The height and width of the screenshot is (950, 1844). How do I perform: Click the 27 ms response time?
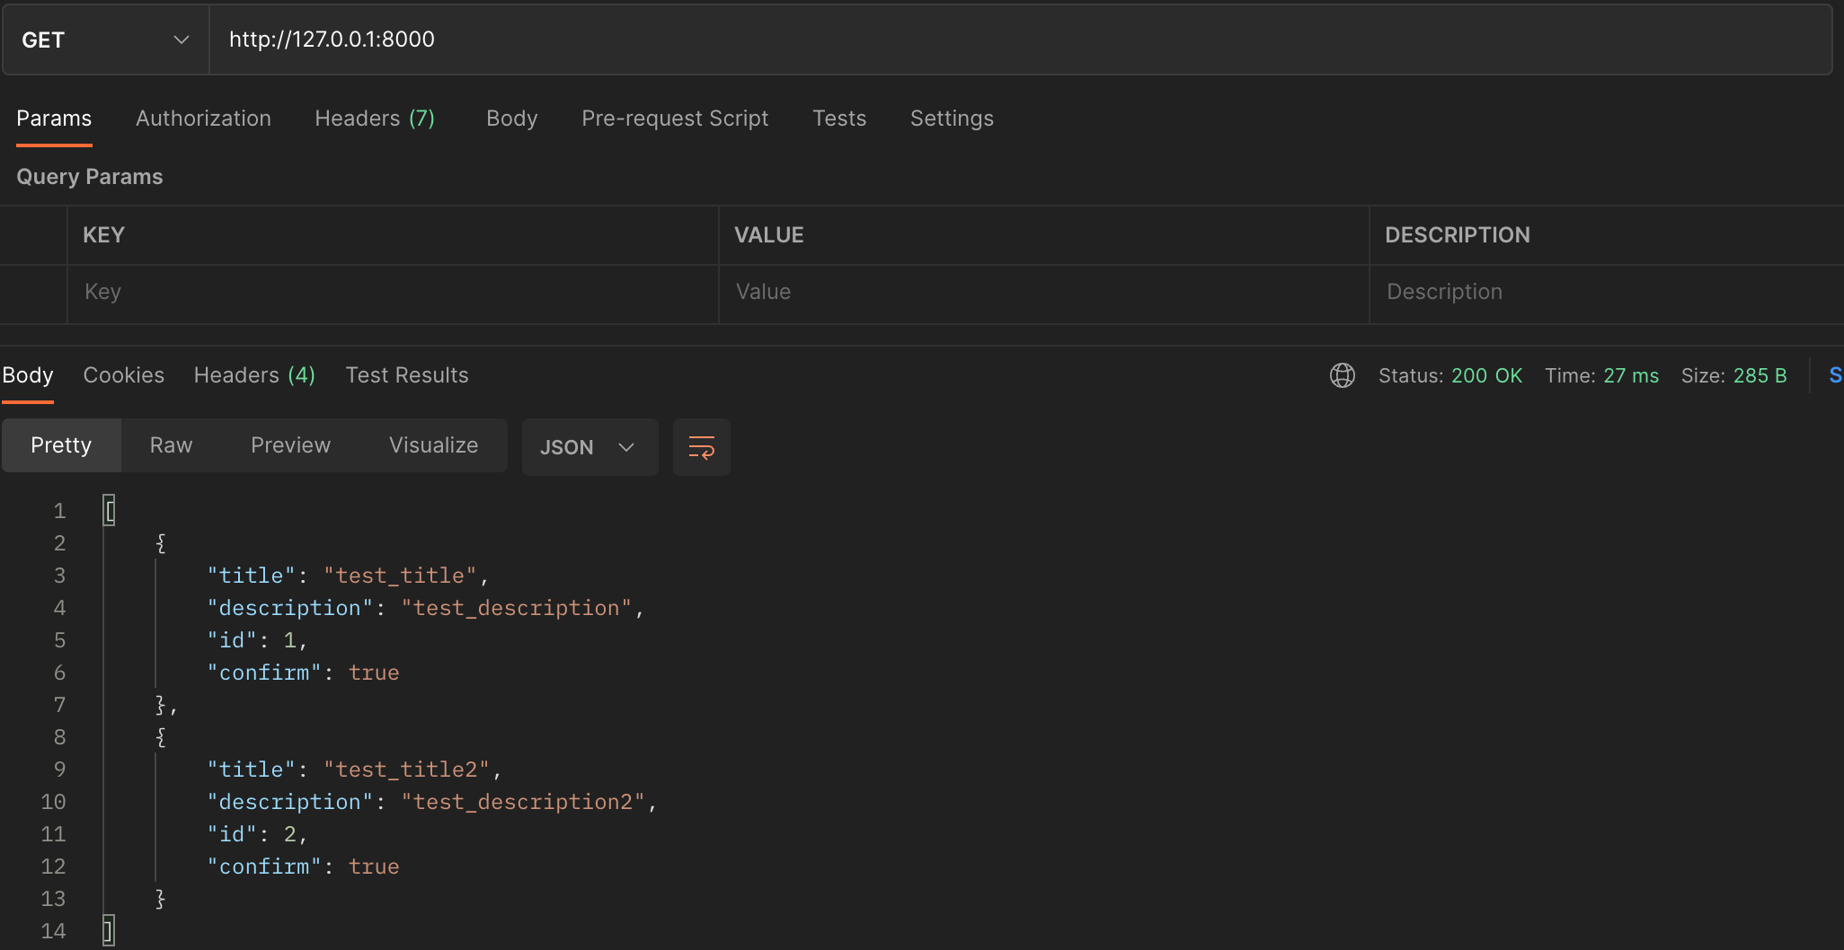point(1631,375)
